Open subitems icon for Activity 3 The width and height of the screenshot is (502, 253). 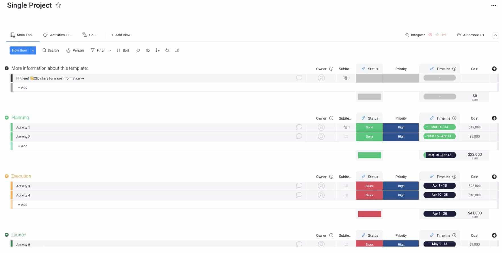(346, 186)
